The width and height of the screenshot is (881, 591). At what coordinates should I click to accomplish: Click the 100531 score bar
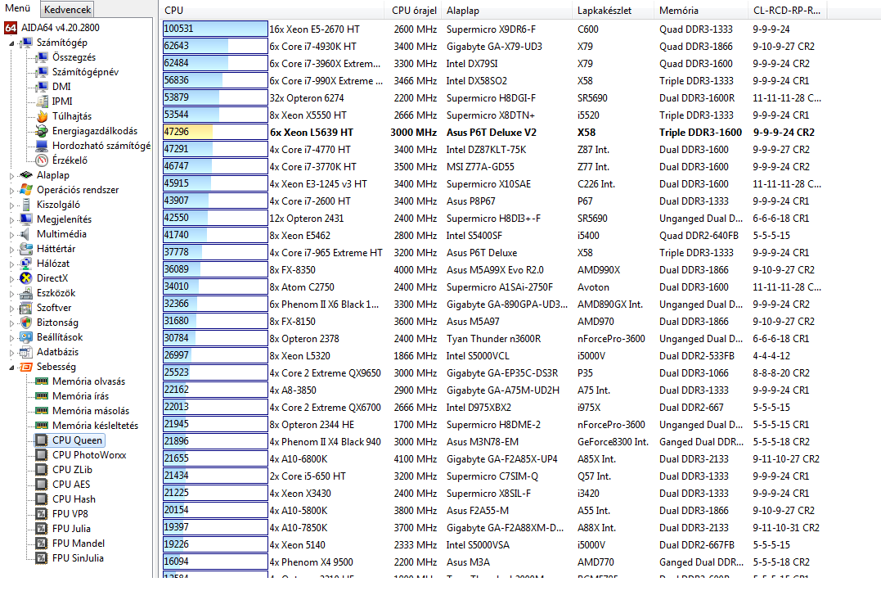click(x=214, y=29)
